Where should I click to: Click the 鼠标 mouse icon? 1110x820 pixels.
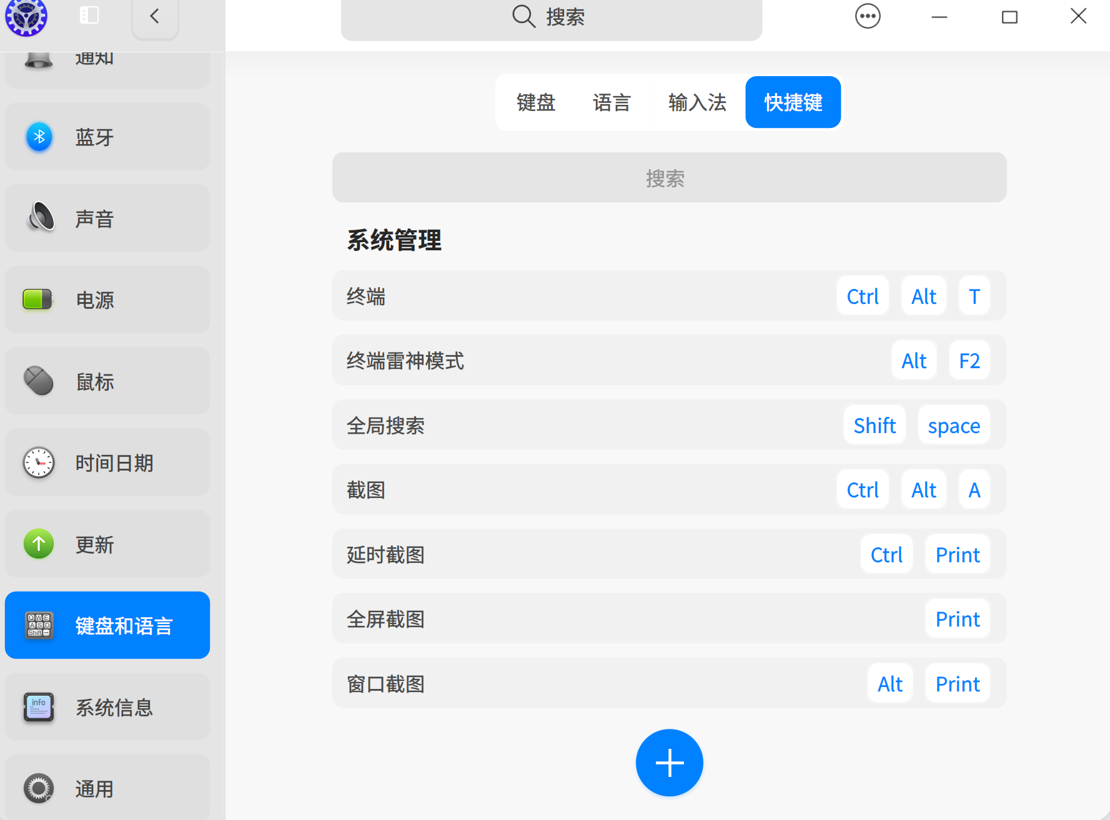(39, 381)
